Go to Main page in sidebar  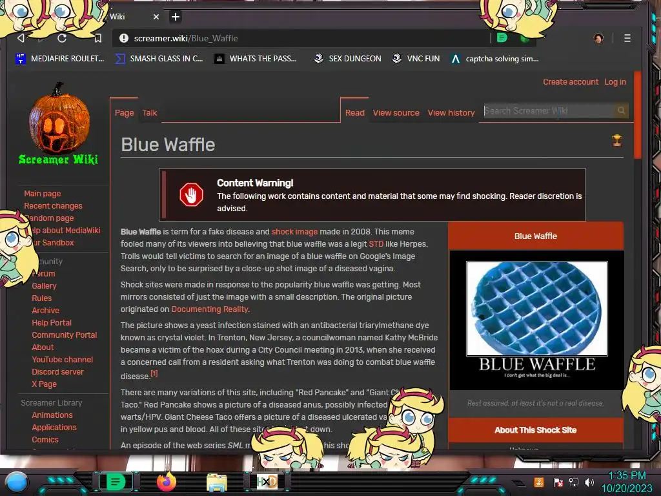coord(42,194)
